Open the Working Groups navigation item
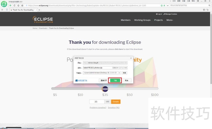Image resolution: width=212 pixels, height=129 pixels. pyautogui.click(x=142, y=20)
